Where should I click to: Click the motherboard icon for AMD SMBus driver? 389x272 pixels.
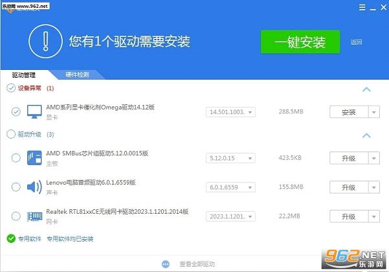pos(34,158)
